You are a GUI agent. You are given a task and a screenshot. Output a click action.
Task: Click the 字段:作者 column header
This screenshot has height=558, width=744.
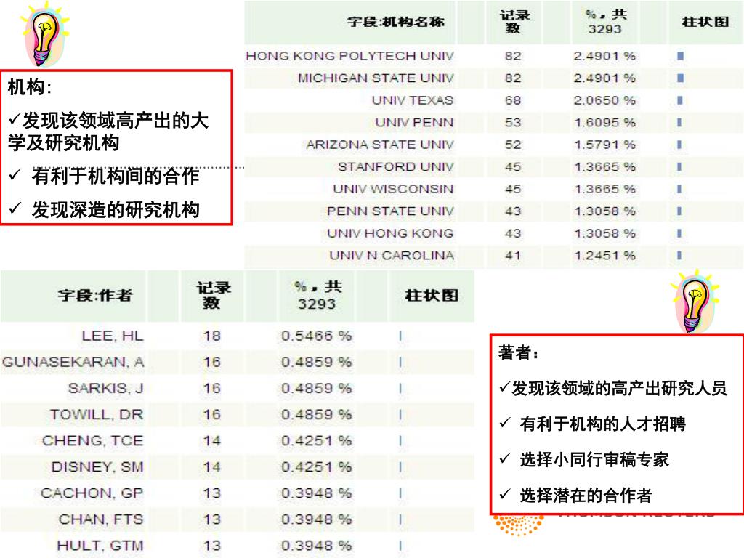[x=95, y=295]
